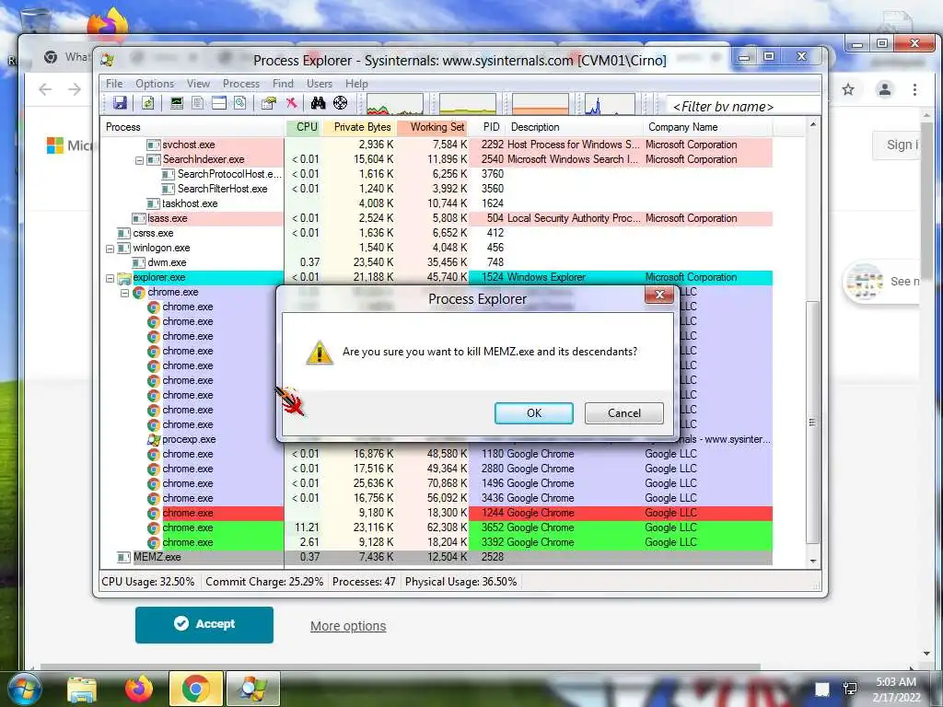Open the process Properties toolbar icon

pyautogui.click(x=269, y=103)
